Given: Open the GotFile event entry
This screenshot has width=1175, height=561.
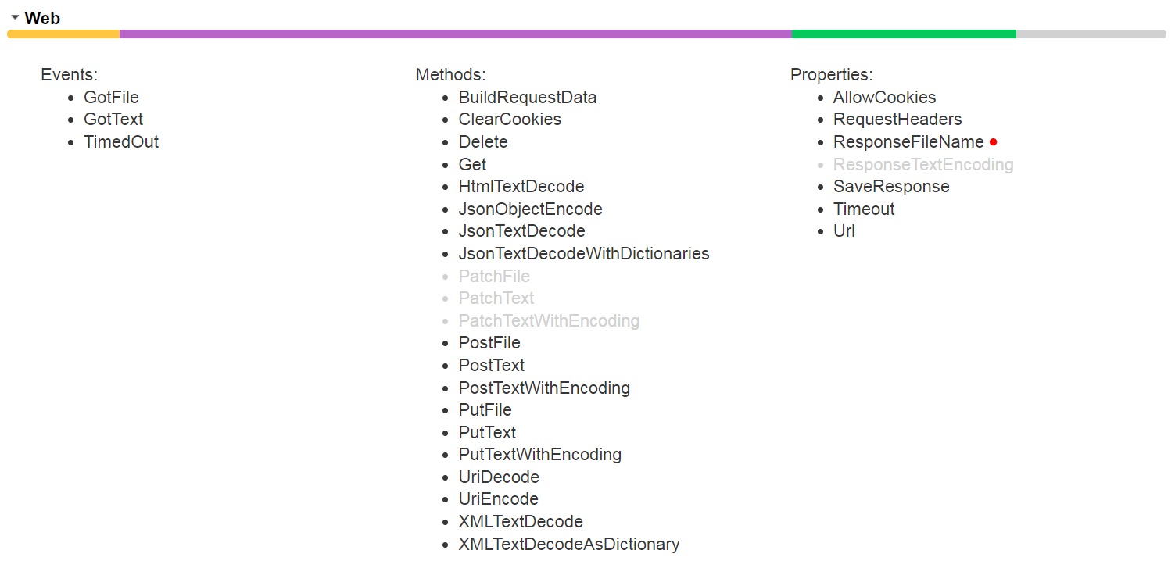Looking at the screenshot, I should coord(111,98).
